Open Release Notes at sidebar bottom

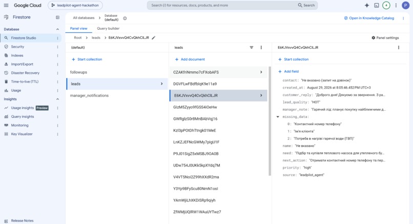click(22, 220)
